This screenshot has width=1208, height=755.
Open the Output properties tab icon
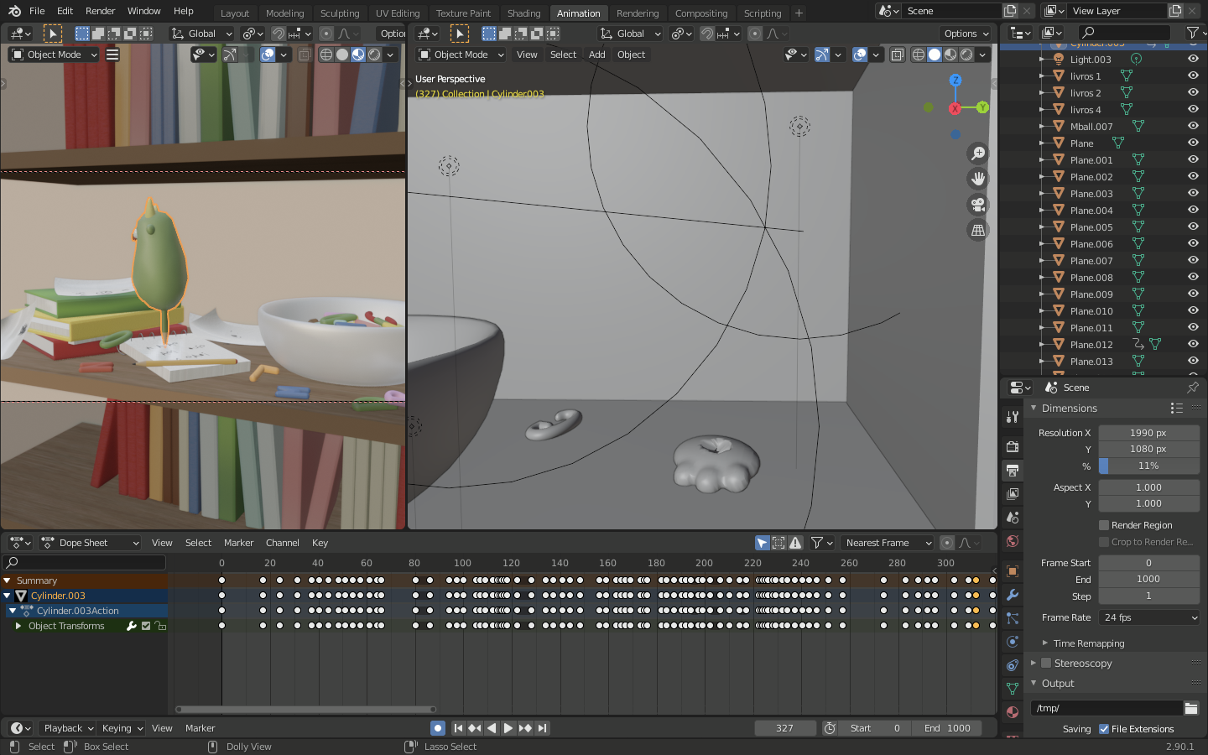1013,471
